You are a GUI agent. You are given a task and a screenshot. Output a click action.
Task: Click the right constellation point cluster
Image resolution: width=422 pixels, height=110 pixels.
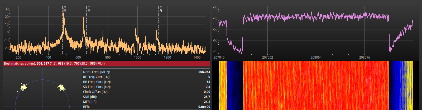tap(61, 87)
